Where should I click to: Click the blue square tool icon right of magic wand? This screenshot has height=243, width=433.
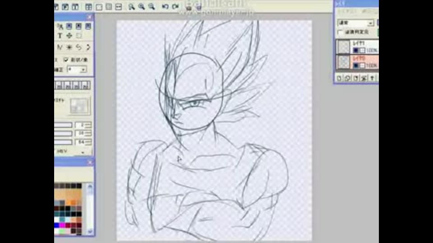[69, 26]
